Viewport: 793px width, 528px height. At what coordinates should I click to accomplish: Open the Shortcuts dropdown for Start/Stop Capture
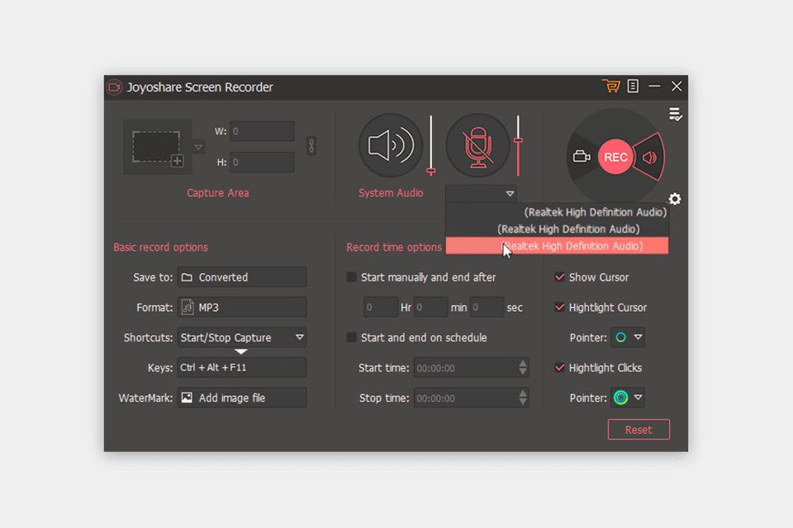(241, 337)
